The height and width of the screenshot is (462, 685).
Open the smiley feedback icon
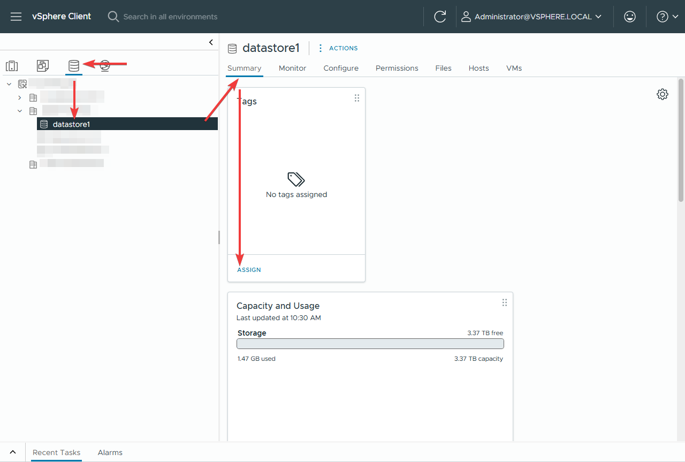(630, 17)
